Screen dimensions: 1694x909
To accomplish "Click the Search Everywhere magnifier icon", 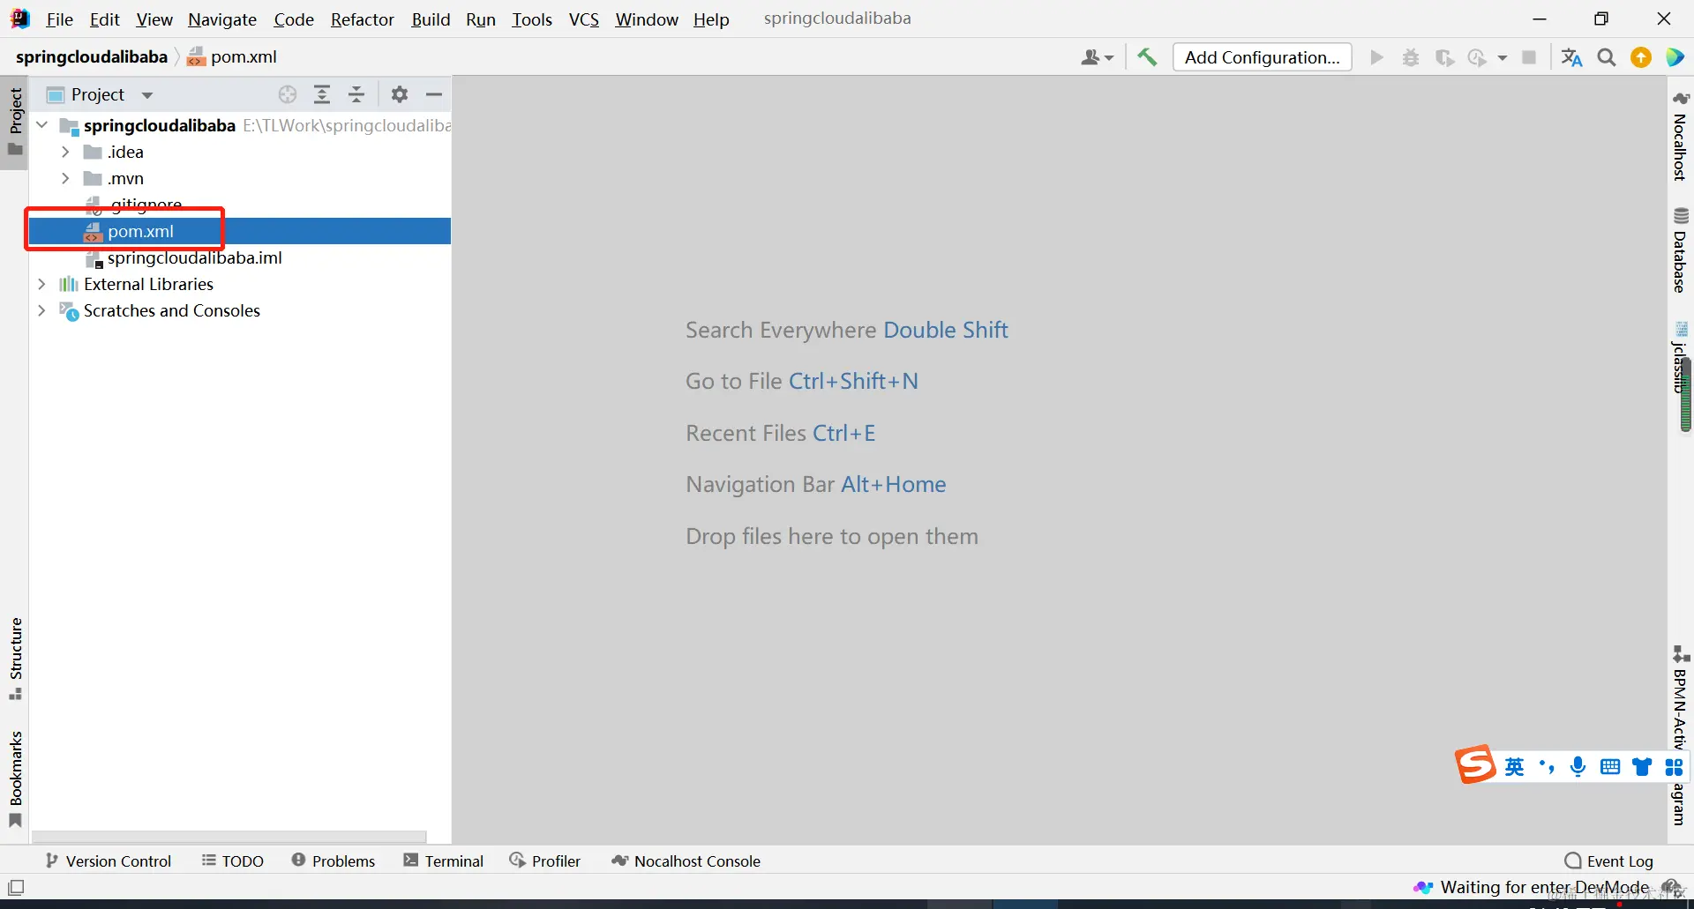I will pyautogui.click(x=1607, y=57).
